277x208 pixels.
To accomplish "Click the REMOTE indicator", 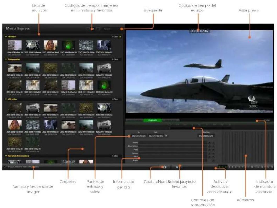I will pyautogui.click(x=267, y=120).
